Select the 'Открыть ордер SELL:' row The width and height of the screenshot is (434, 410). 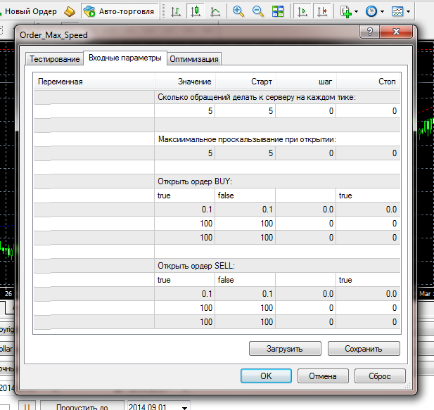tap(217, 266)
